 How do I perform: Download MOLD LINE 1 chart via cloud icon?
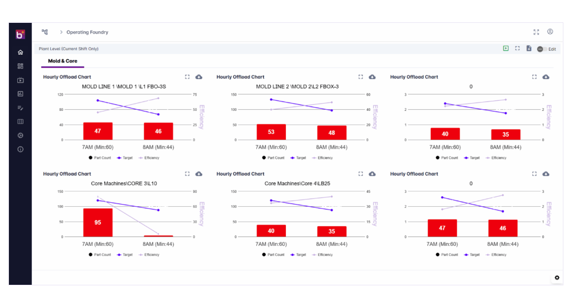coord(199,77)
